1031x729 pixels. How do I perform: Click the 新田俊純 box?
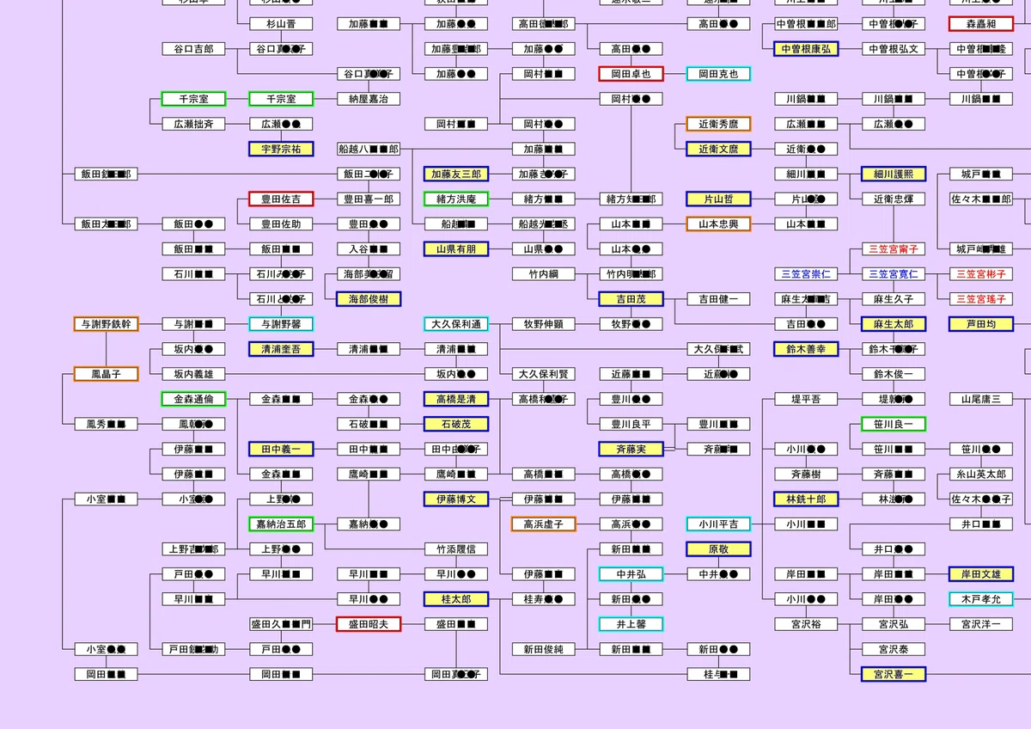543,649
